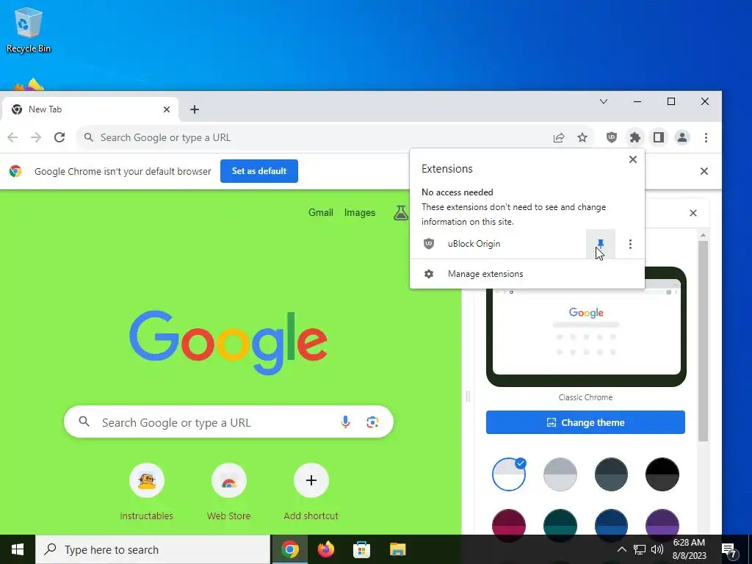Image resolution: width=752 pixels, height=564 pixels.
Task: Open the Web Store shortcut
Action: pos(229,493)
